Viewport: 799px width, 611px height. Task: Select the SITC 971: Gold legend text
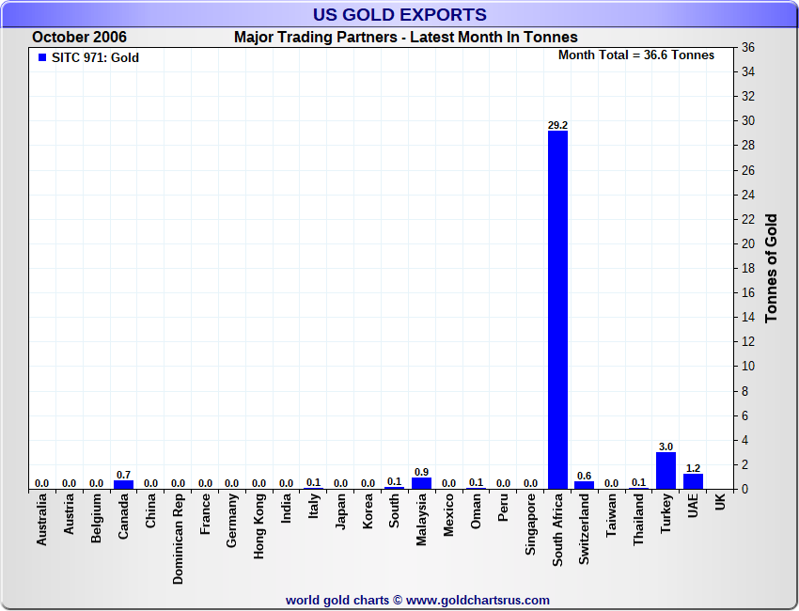tap(95, 57)
